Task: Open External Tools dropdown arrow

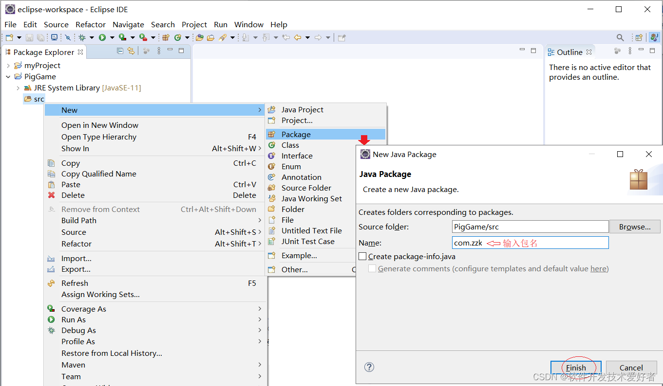Action: pyautogui.click(x=153, y=37)
